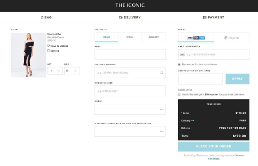Click FREE FOR 100 DAYS returns text
This screenshot has height=166, width=258.
tap(232, 128)
